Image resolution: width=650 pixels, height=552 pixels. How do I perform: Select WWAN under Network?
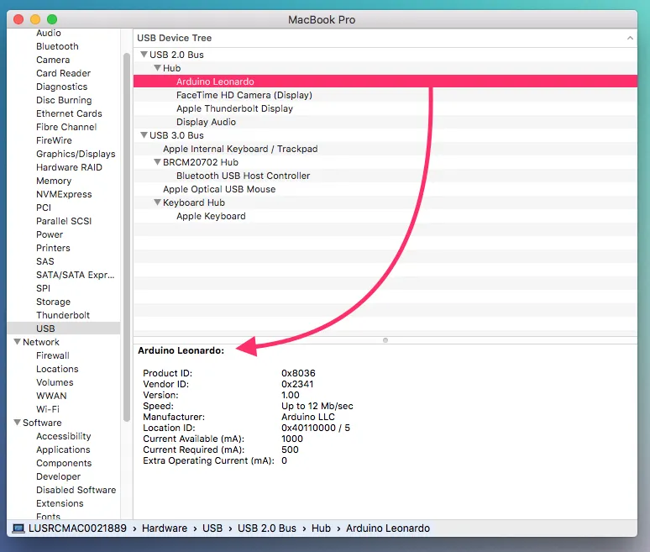51,396
